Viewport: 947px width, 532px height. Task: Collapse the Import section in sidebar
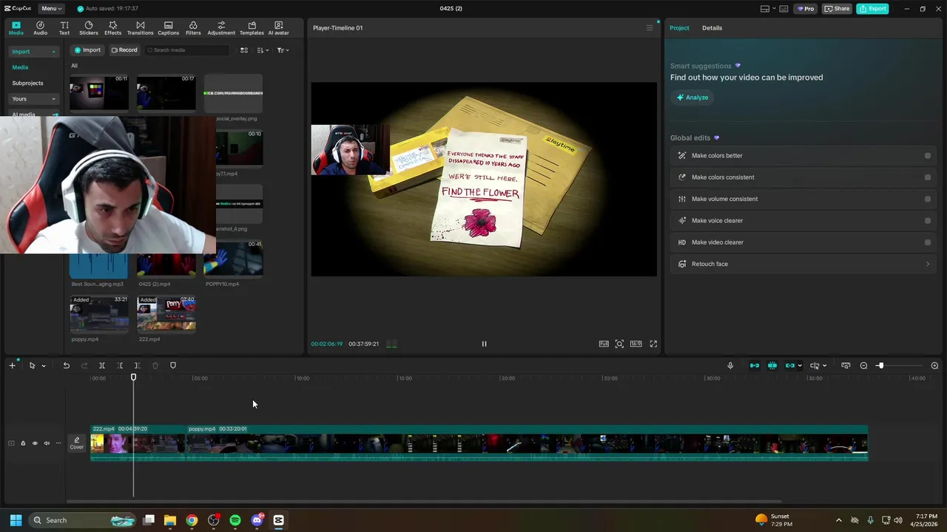point(53,52)
